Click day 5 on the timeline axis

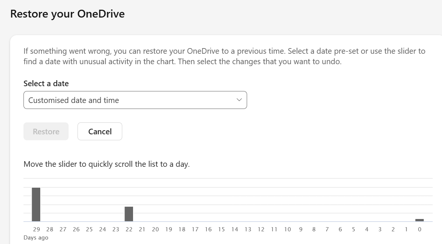coord(353,229)
